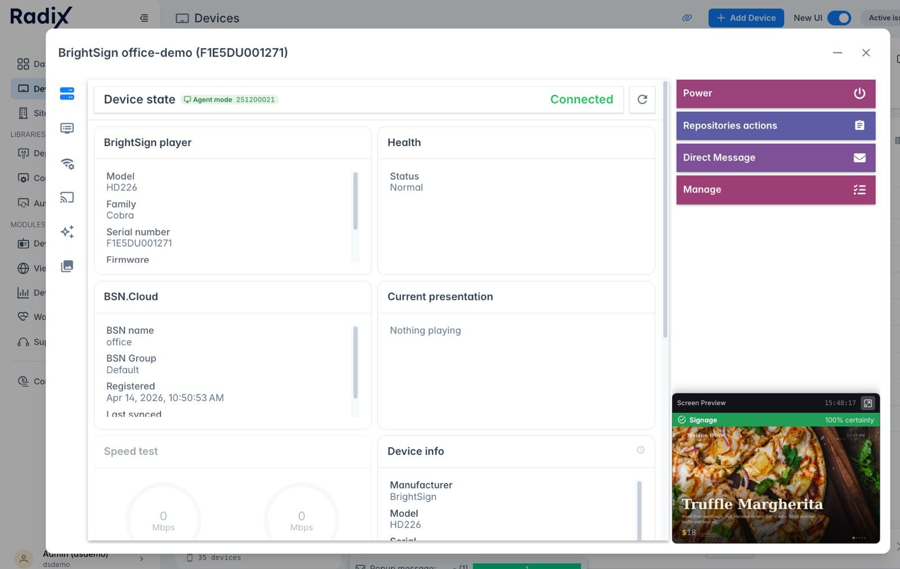Close the BrightSign office-demo dialog

(x=866, y=53)
